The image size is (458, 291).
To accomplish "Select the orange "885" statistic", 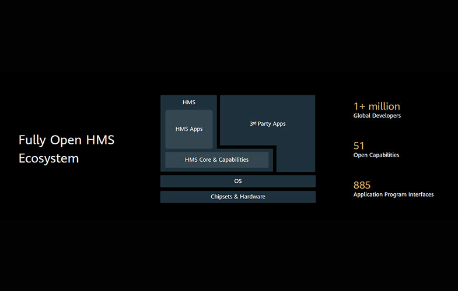I will coord(362,185).
